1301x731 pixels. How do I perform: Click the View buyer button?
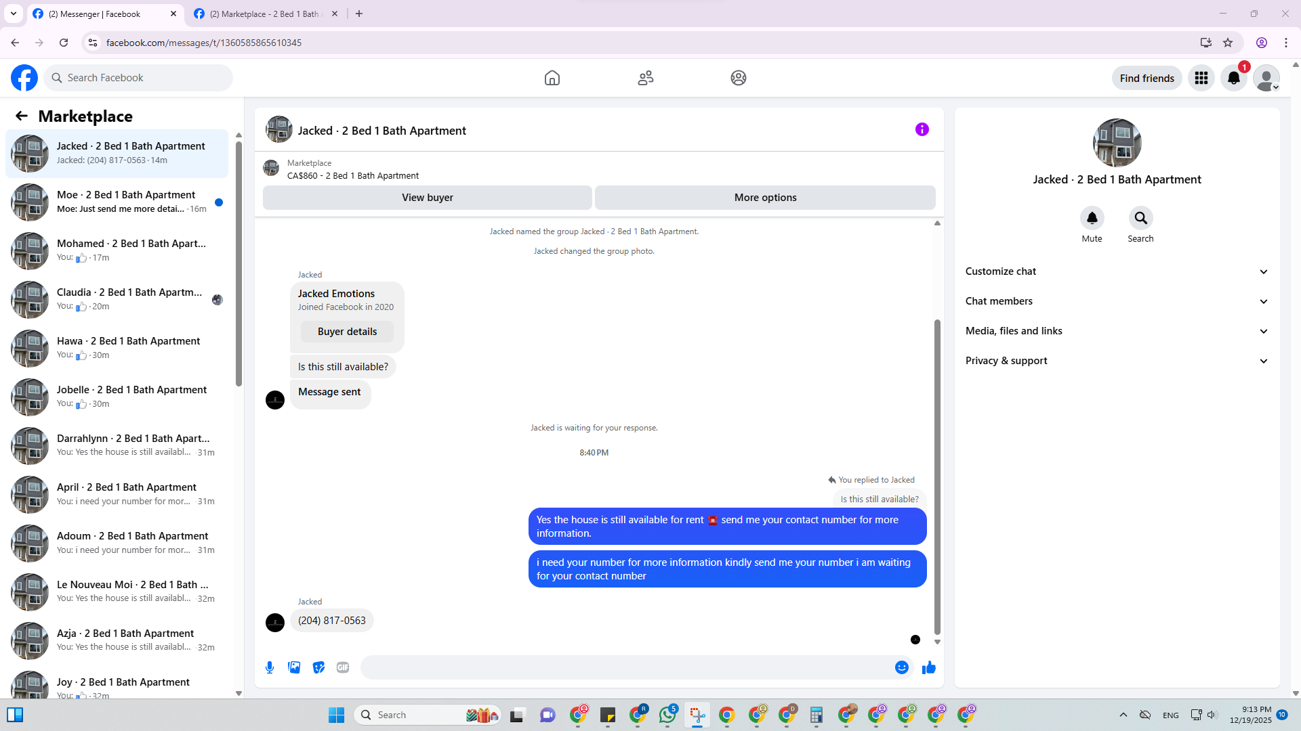(x=427, y=198)
